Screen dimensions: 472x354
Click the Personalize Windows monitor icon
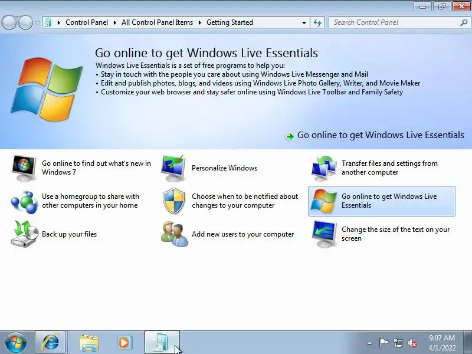pyautogui.click(x=173, y=168)
